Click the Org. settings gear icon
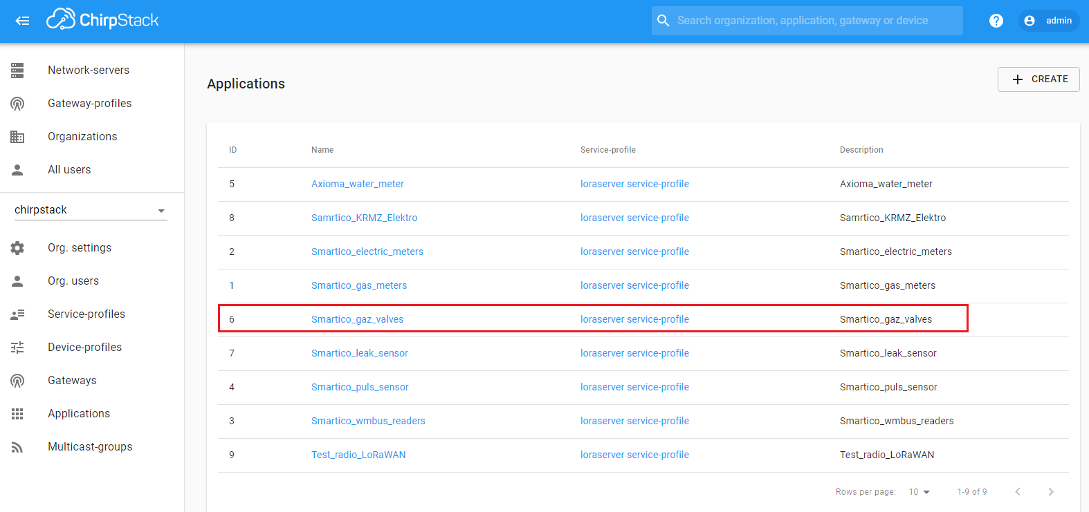The width and height of the screenshot is (1089, 512). tap(17, 248)
